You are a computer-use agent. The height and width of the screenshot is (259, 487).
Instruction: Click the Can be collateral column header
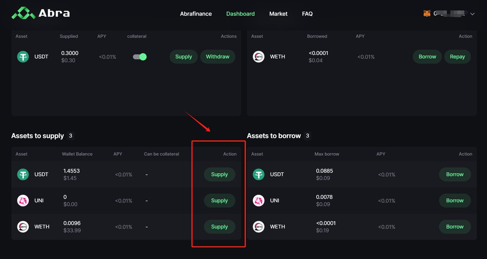pos(162,154)
